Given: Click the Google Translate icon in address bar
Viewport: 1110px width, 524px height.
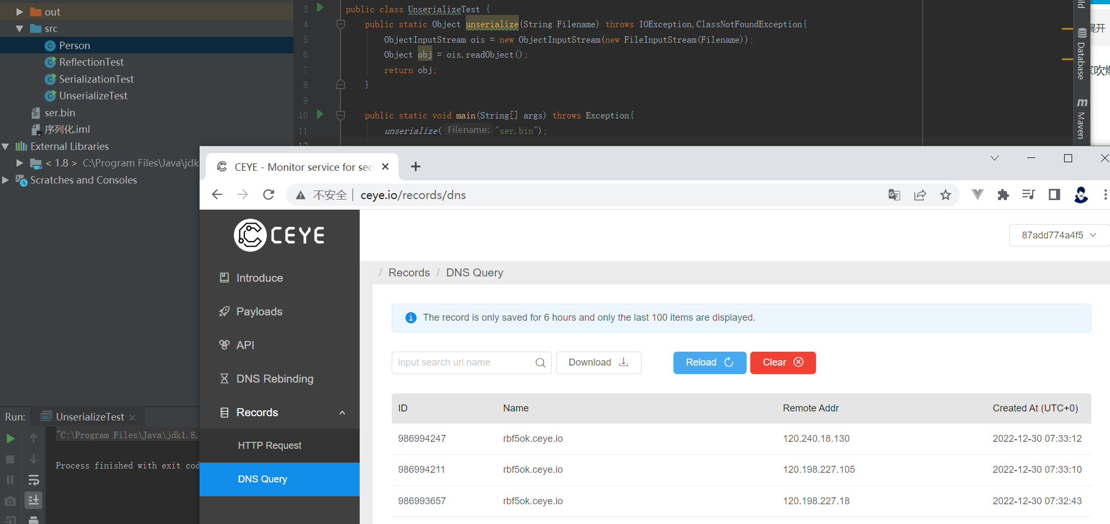Looking at the screenshot, I should [x=894, y=195].
